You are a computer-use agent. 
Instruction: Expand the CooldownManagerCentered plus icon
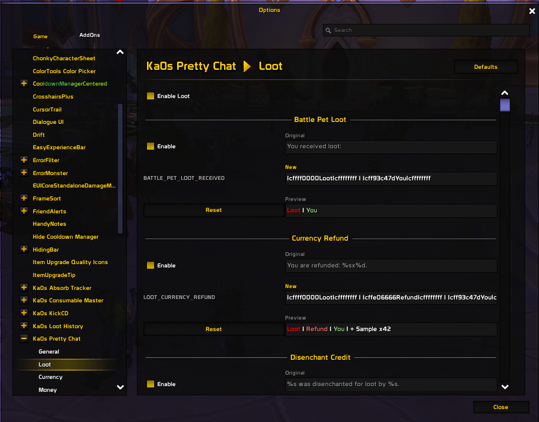coord(24,84)
